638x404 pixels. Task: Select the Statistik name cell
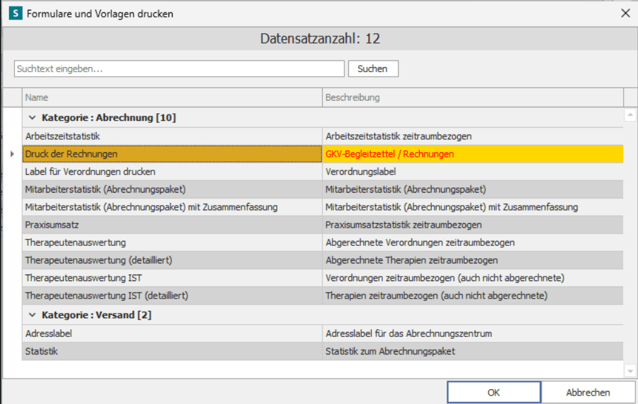pyautogui.click(x=172, y=351)
